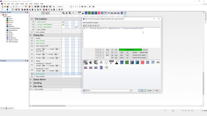Open the Tools menu
Viewport: 207px width, 116px height.
click(x=31, y=4)
